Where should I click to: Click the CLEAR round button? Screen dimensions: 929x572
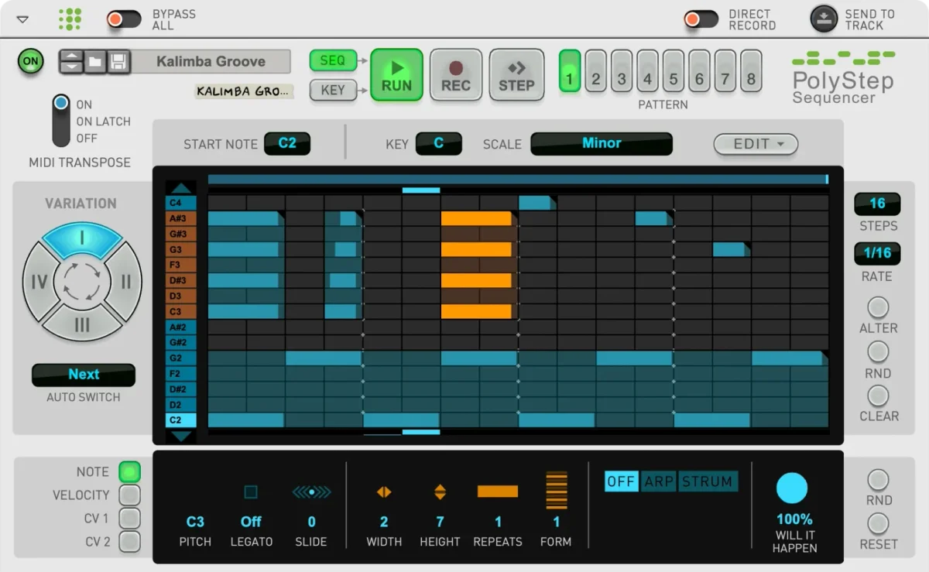pyautogui.click(x=878, y=396)
